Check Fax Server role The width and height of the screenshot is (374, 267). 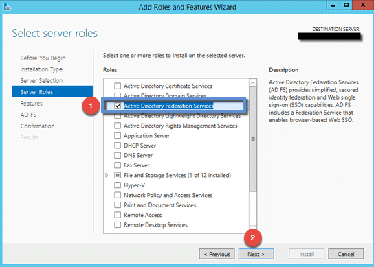[118, 165]
